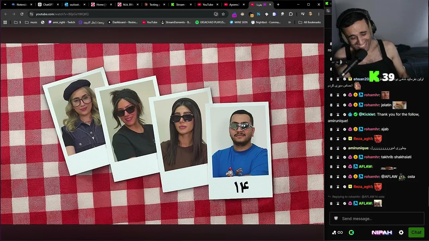Open the Dashboard - Restream bookmark
The height and width of the screenshot is (241, 429).
pos(123,22)
